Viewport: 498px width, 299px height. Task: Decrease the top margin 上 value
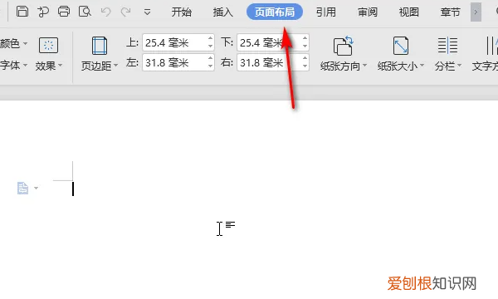[210, 47]
